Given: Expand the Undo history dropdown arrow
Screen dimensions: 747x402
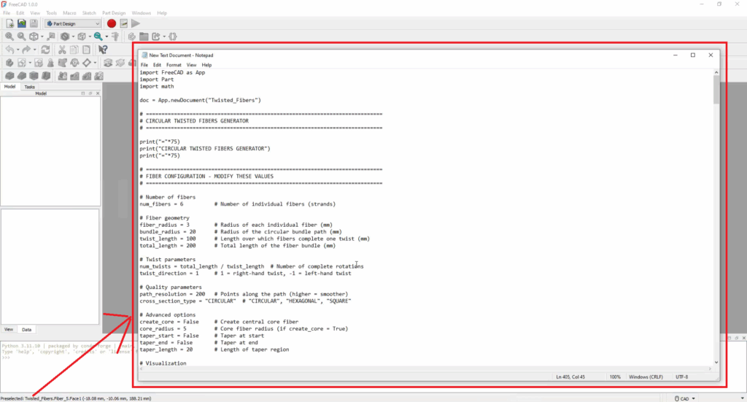Looking at the screenshot, I should (x=18, y=50).
